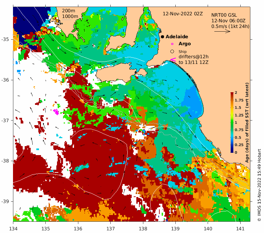
Task: Click the longitude label 141
Action: [x=240, y=229]
